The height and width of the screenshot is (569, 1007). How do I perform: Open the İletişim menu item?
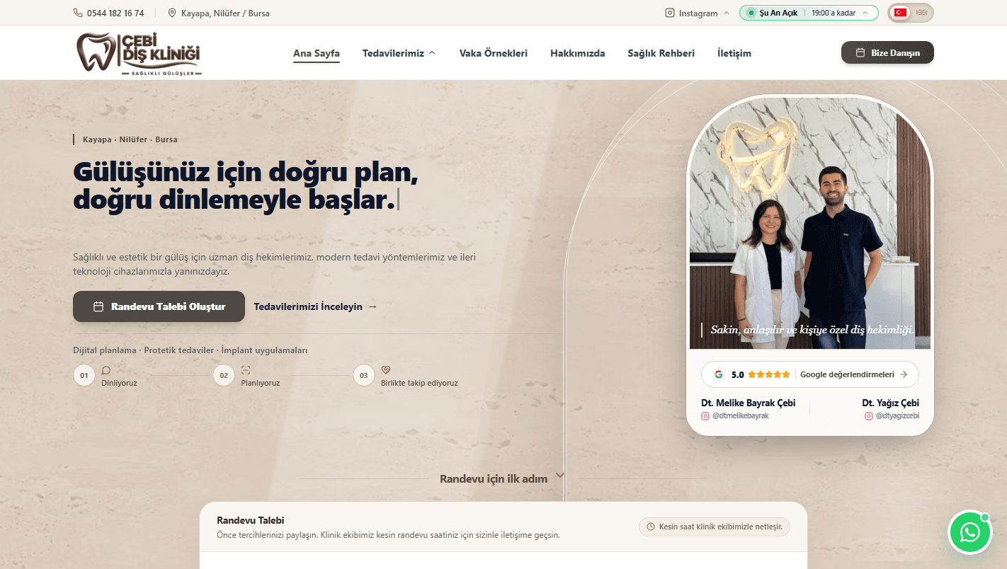pos(734,53)
